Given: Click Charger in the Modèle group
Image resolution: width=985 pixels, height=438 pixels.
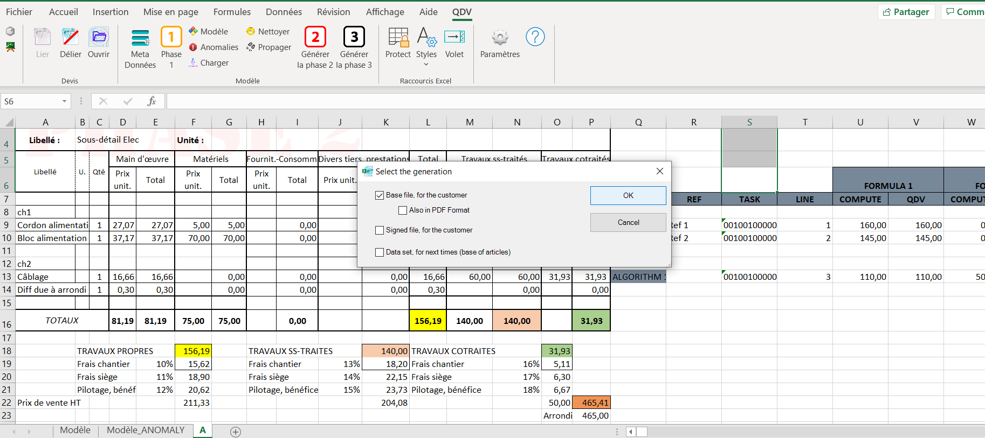Looking at the screenshot, I should (209, 63).
